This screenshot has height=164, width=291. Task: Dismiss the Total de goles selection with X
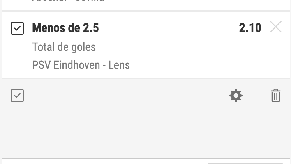[276, 27]
